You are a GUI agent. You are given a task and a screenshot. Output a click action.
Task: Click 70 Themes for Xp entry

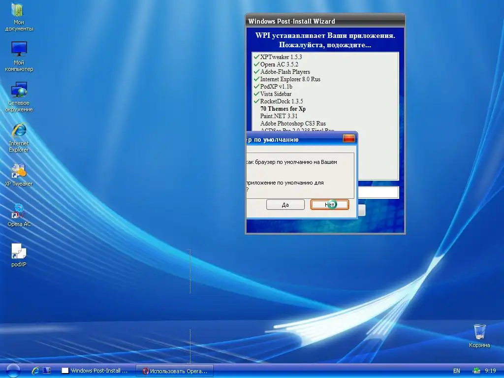point(283,109)
